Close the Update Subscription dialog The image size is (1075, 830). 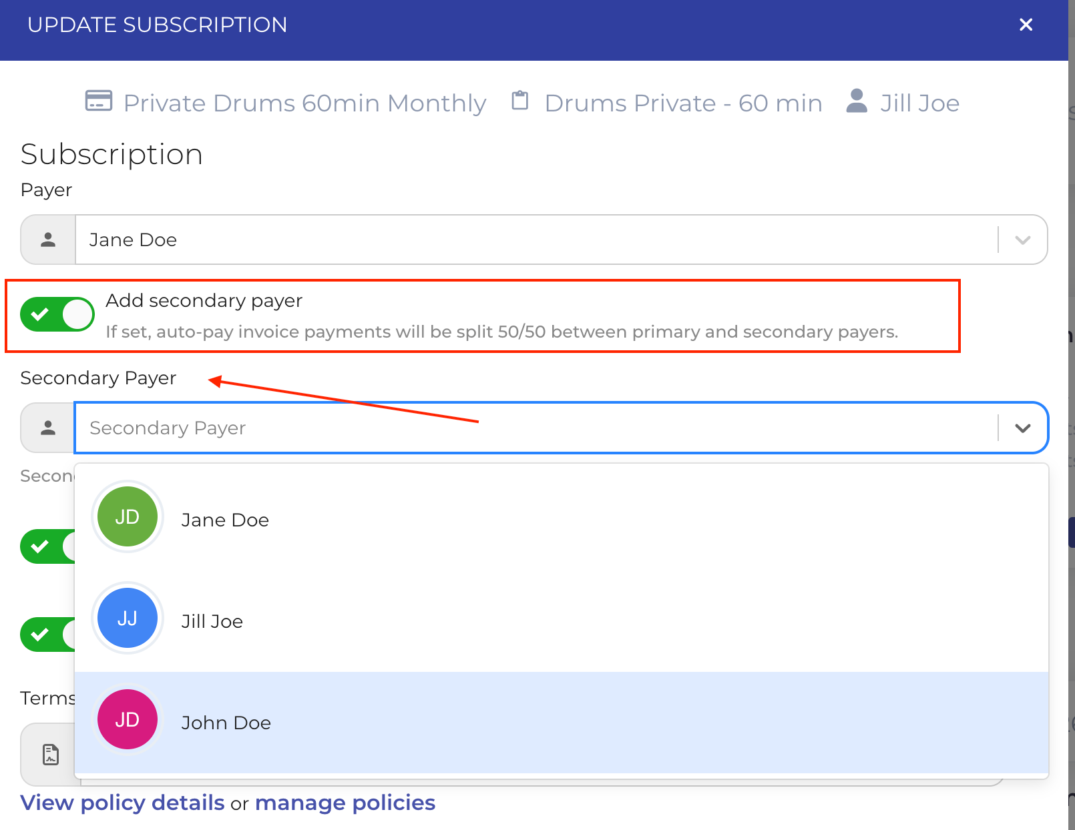pos(1026,25)
